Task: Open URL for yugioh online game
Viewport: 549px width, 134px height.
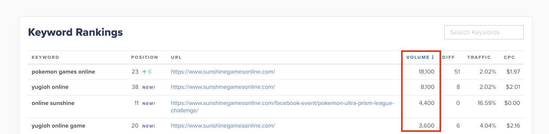Action: click(223, 126)
